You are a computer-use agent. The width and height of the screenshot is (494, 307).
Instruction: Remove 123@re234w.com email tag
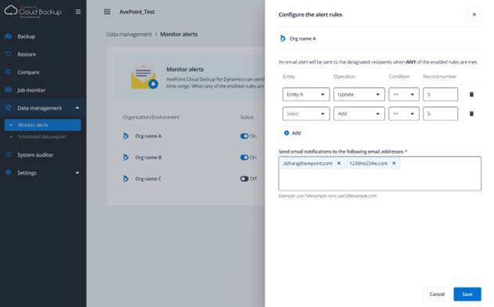click(x=394, y=163)
